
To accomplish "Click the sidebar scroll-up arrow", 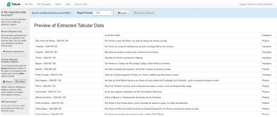I will [x=29, y=10].
